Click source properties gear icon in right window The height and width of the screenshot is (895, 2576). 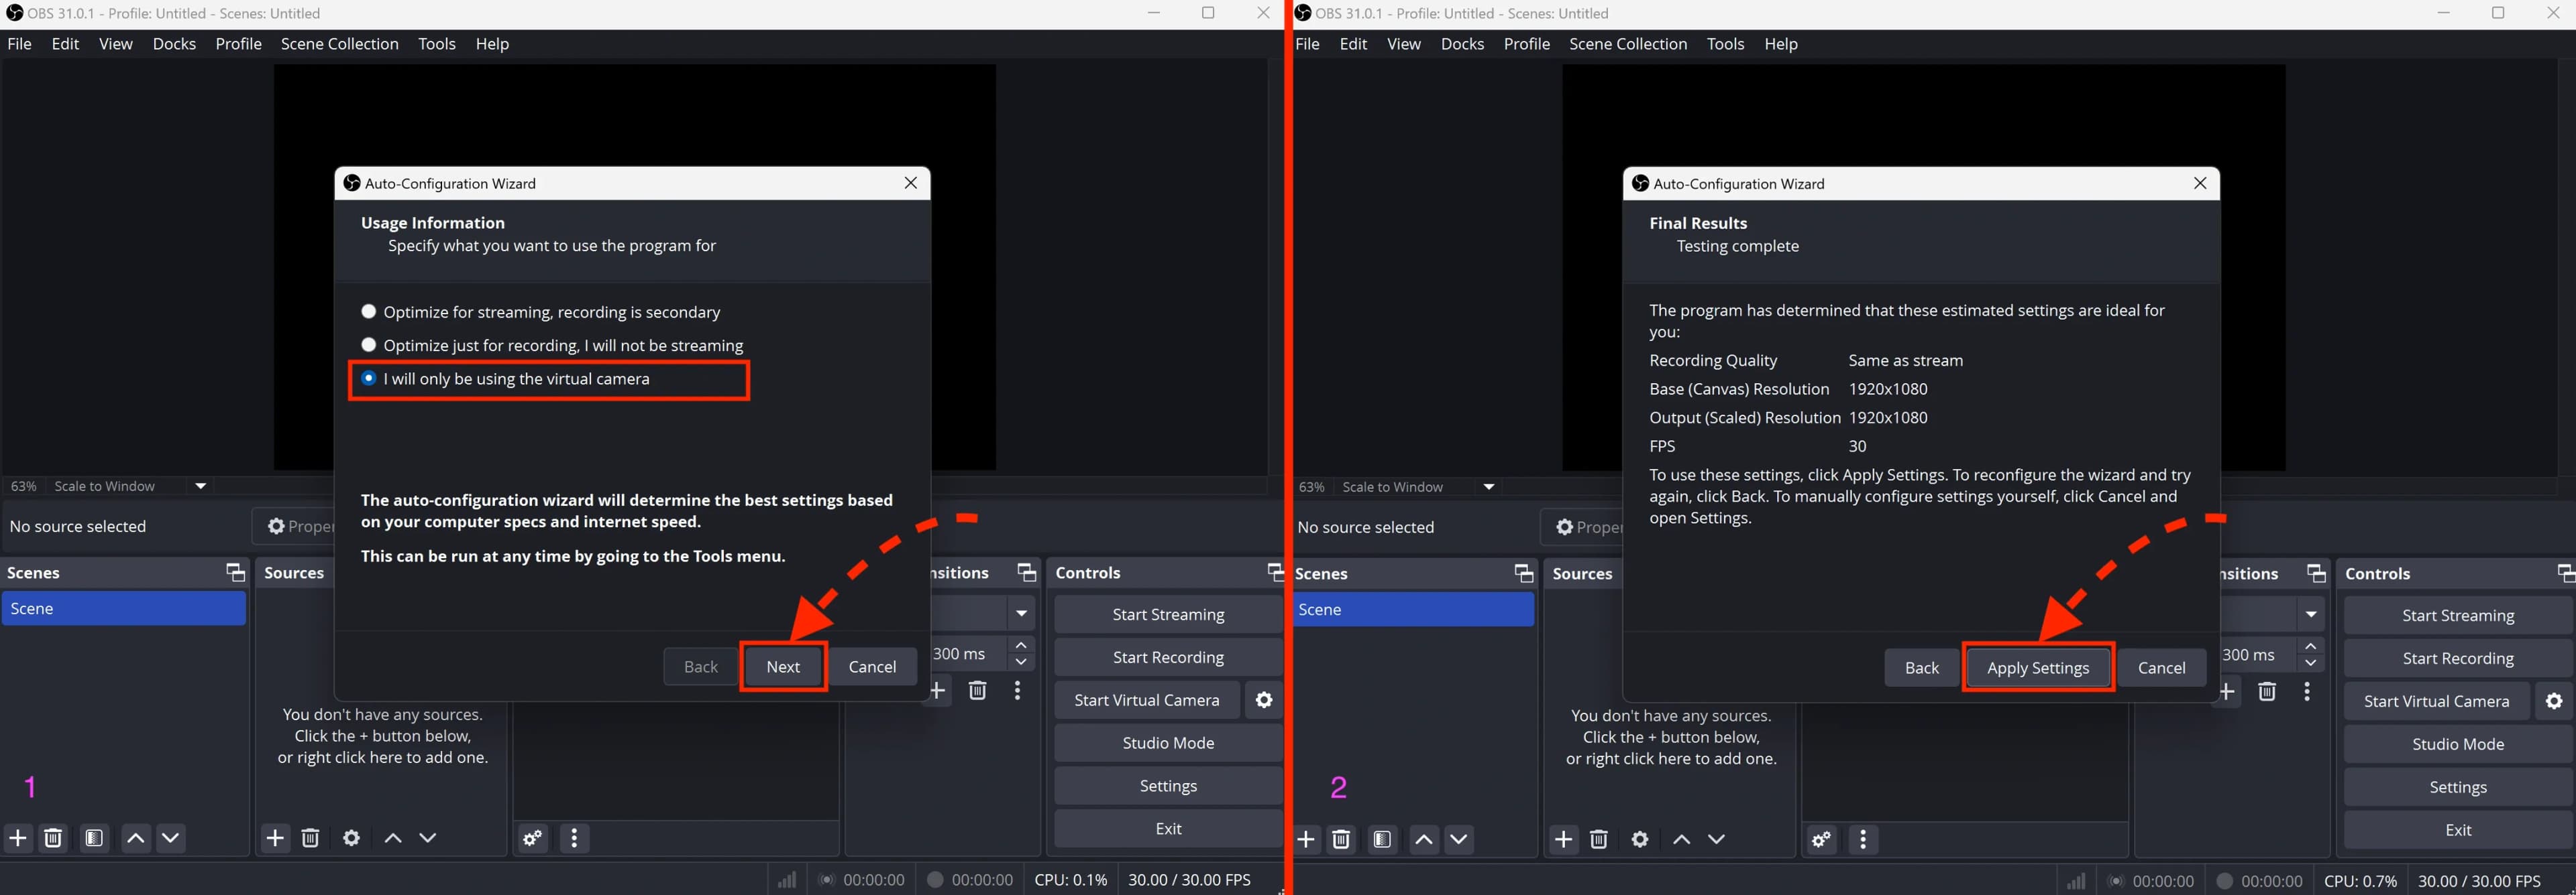pyautogui.click(x=1640, y=839)
